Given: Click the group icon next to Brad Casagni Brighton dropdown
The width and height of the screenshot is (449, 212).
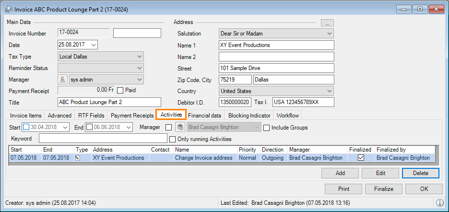Looking at the screenshot, I should (180, 128).
